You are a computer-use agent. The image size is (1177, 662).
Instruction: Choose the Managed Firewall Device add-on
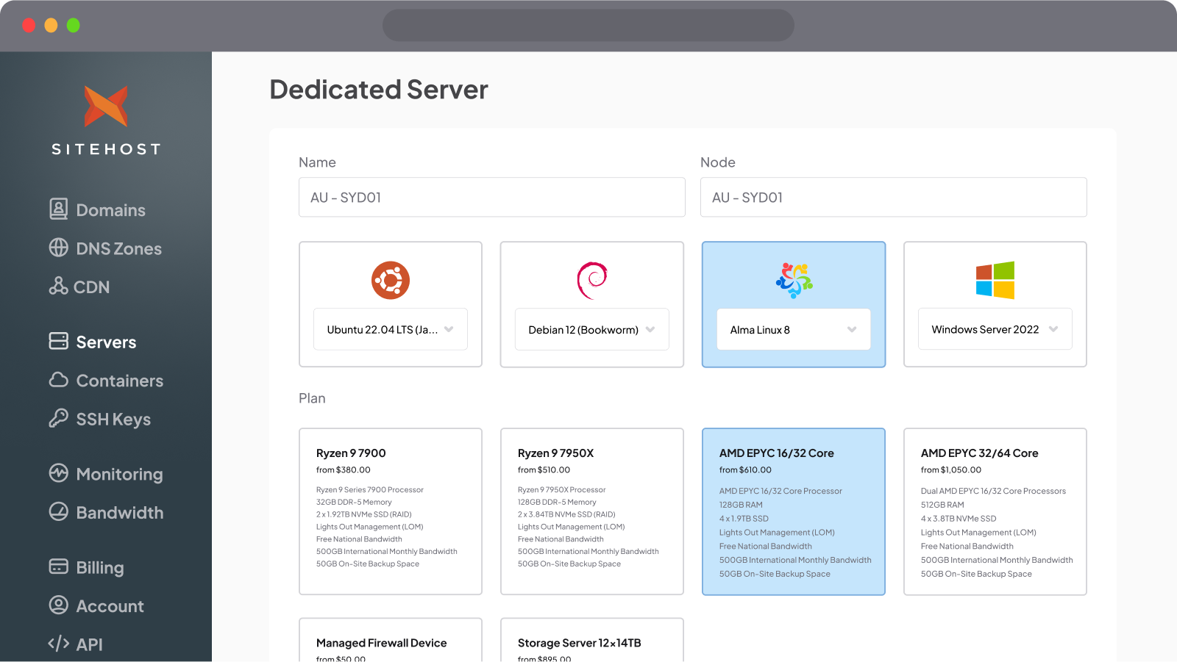(x=391, y=642)
